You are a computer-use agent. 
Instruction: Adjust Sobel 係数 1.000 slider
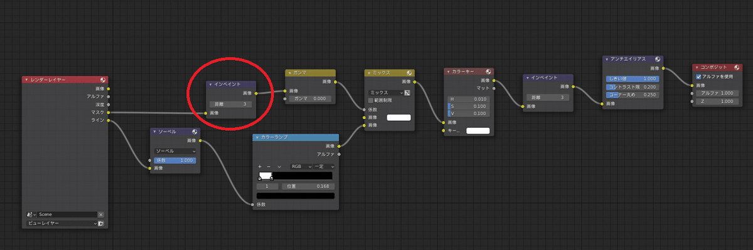tap(175, 160)
